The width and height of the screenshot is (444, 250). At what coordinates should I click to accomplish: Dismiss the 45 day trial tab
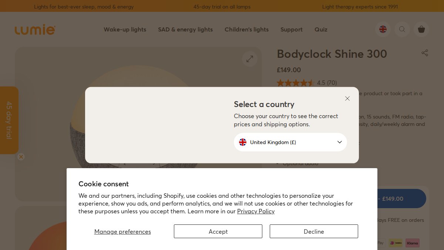tap(21, 157)
